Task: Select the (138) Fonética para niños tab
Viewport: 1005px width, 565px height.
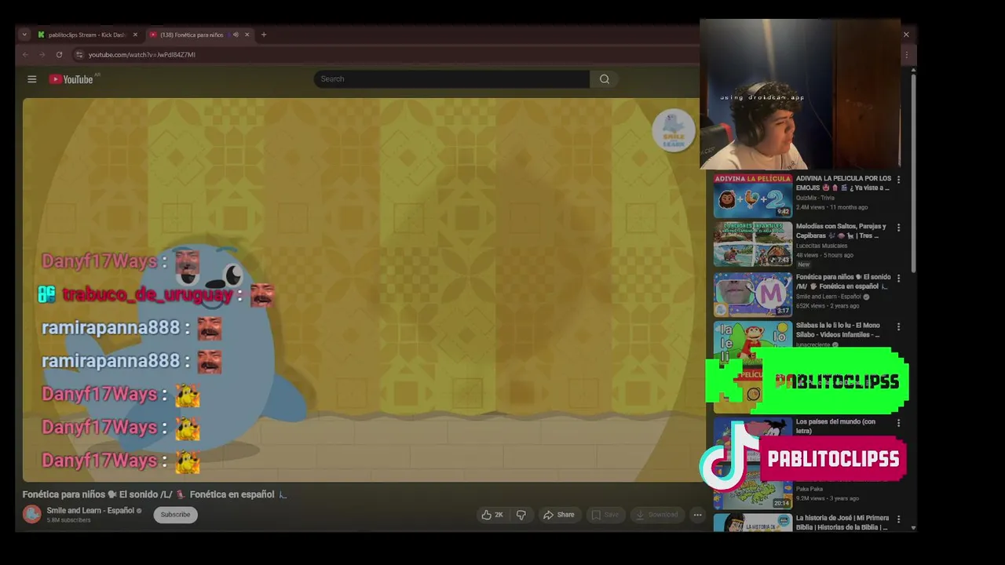Action: click(x=192, y=35)
